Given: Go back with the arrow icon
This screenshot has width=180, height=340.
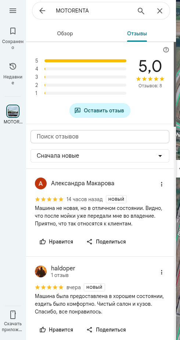Looking at the screenshot, I should [42, 11].
